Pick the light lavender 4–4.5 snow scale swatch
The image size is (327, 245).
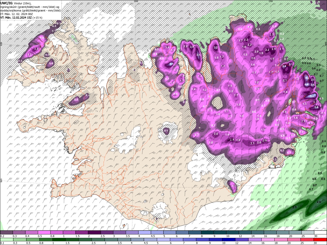coord(145,232)
